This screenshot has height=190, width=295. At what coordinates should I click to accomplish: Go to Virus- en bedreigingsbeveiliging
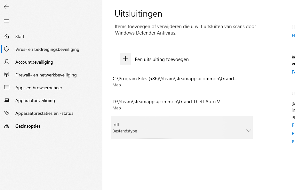tap(47, 49)
